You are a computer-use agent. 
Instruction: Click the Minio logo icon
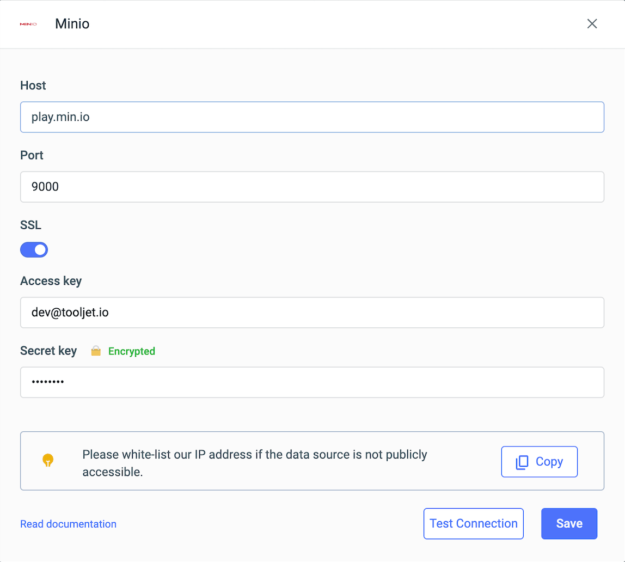[x=28, y=24]
